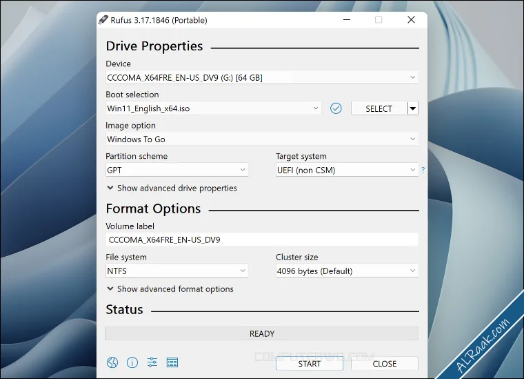Click the Cluster size label
Screen dimensions: 524x379
[x=297, y=257]
